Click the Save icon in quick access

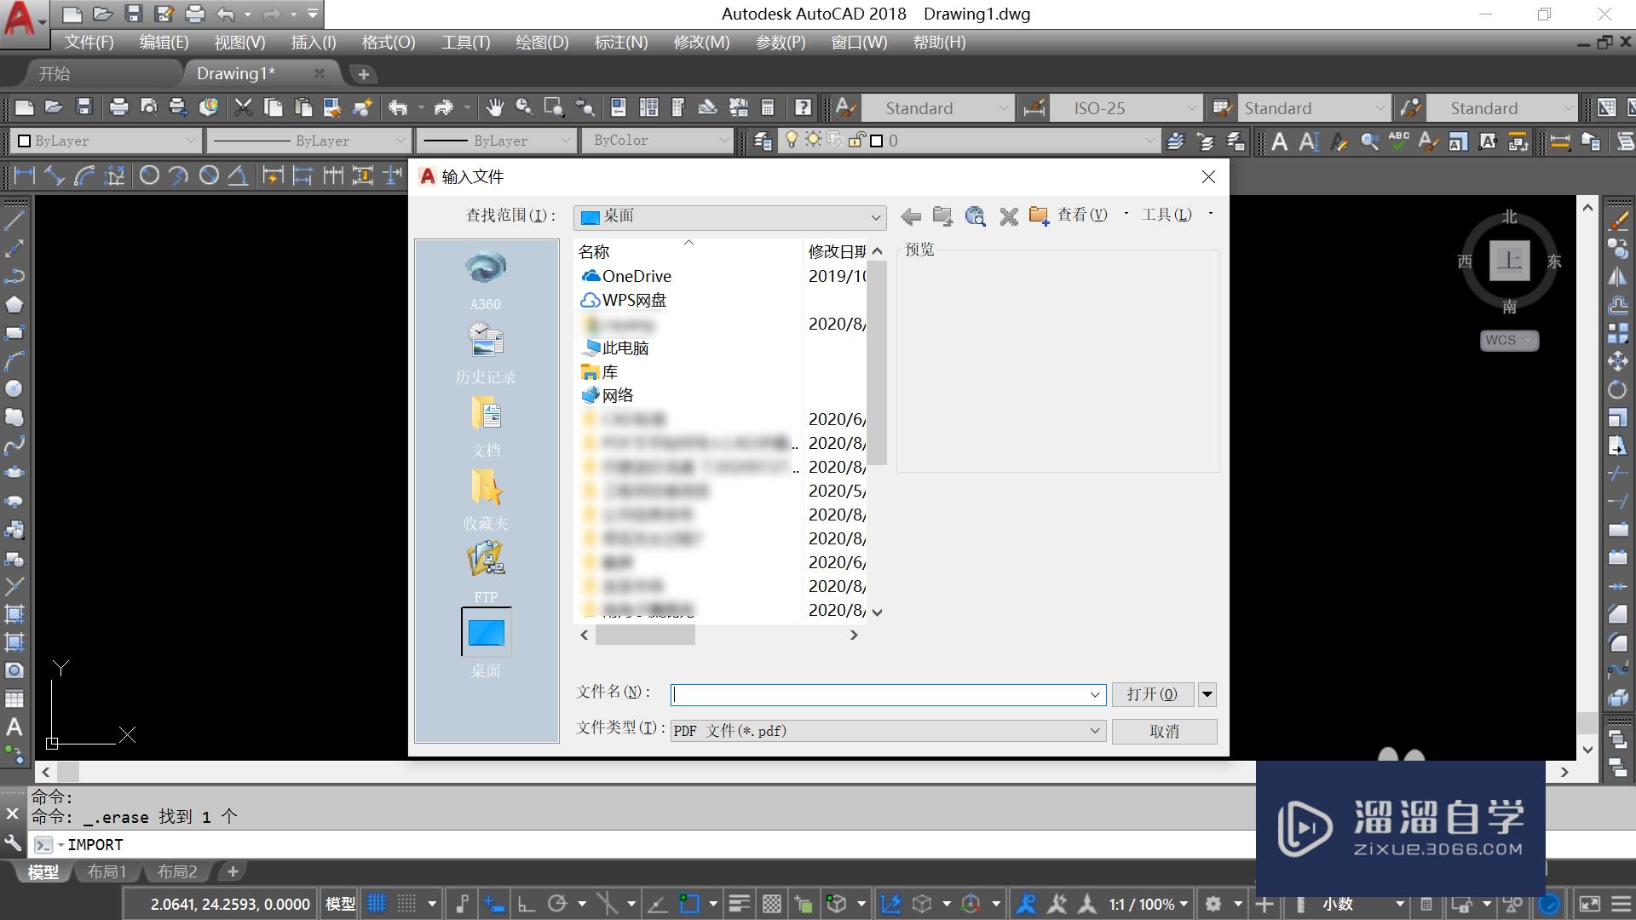coord(133,14)
